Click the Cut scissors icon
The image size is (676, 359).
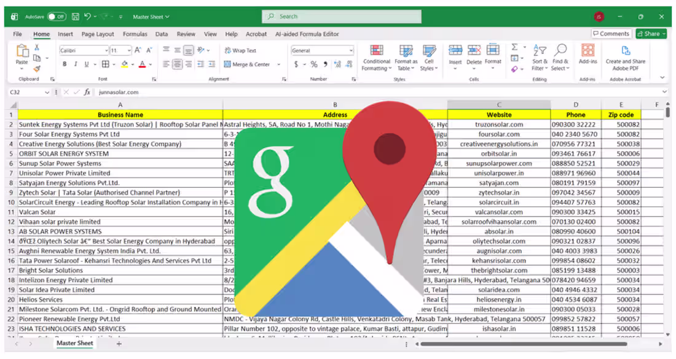coord(37,47)
